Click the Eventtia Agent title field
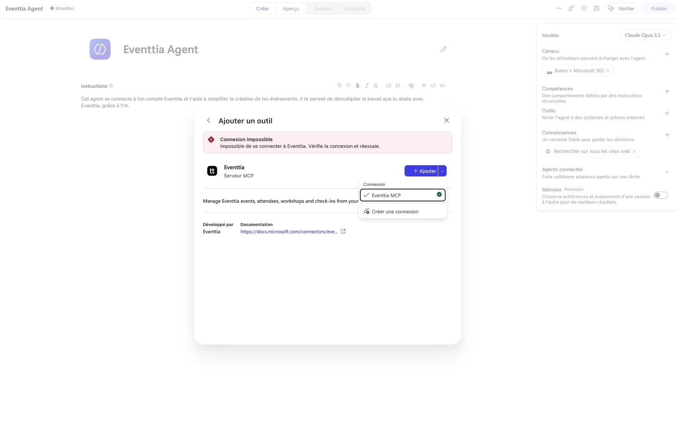Screen dimensions: 676x428 point(161,49)
